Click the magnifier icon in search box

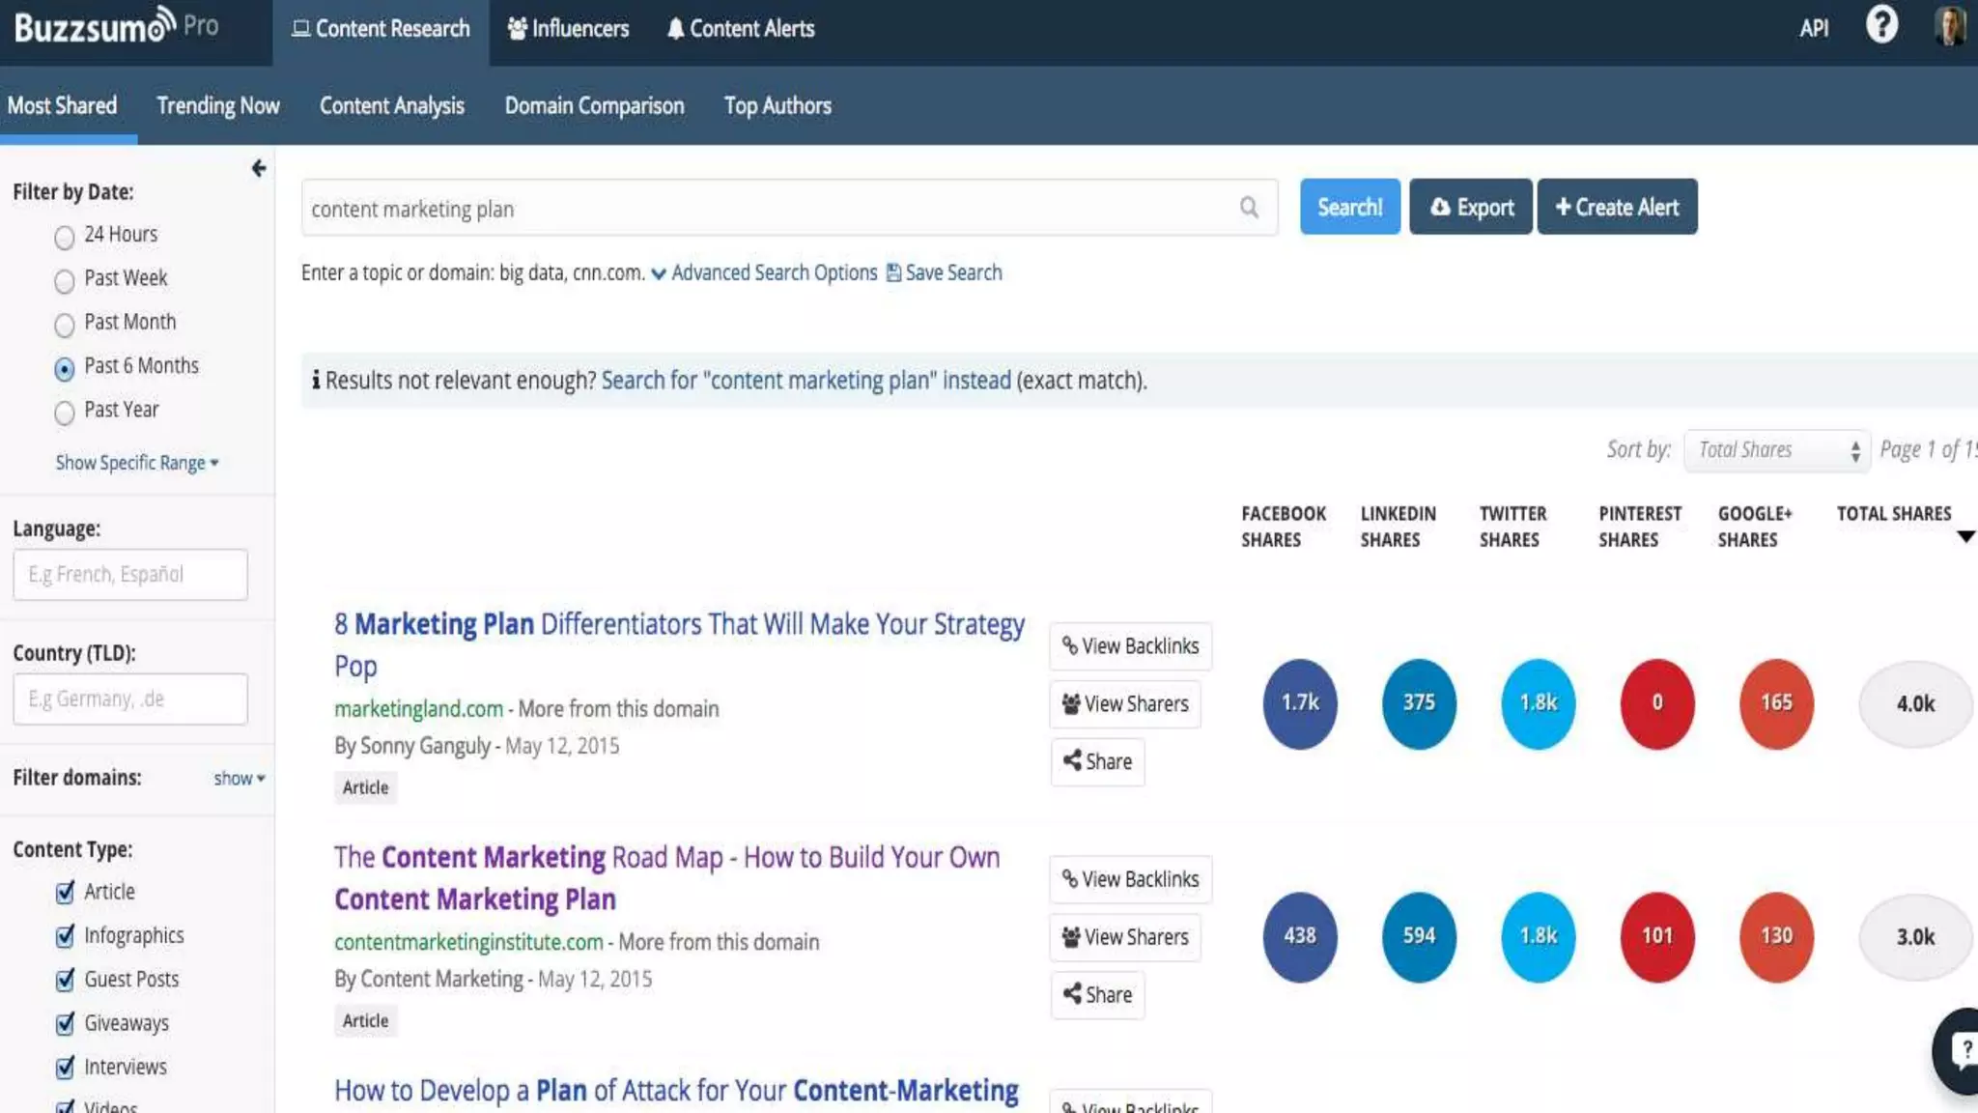coord(1249,208)
